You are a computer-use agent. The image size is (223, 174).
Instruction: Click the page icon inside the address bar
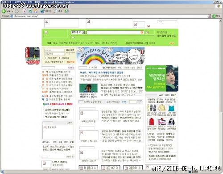[12, 16]
